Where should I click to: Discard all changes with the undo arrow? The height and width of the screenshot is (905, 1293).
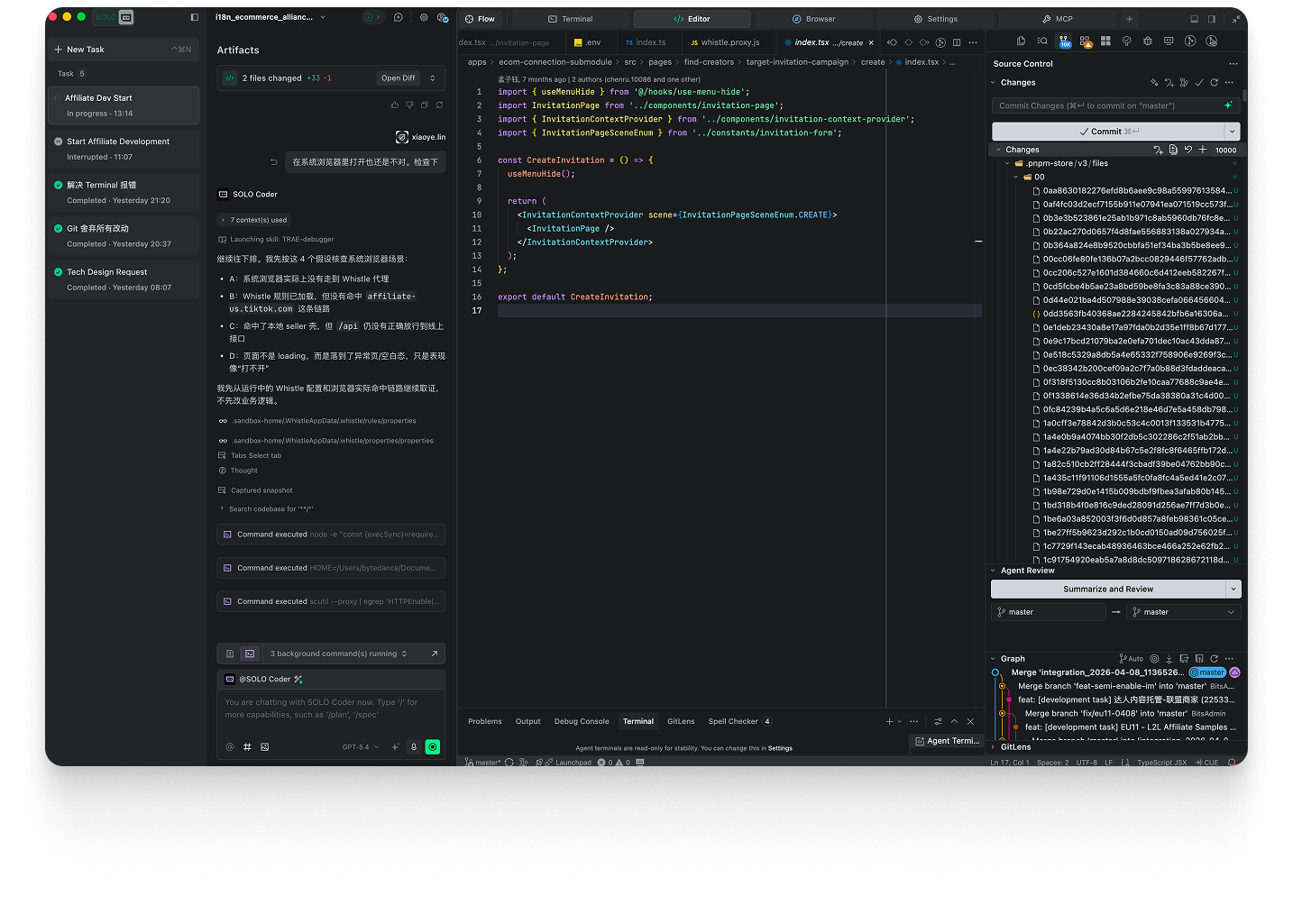[x=1188, y=150]
